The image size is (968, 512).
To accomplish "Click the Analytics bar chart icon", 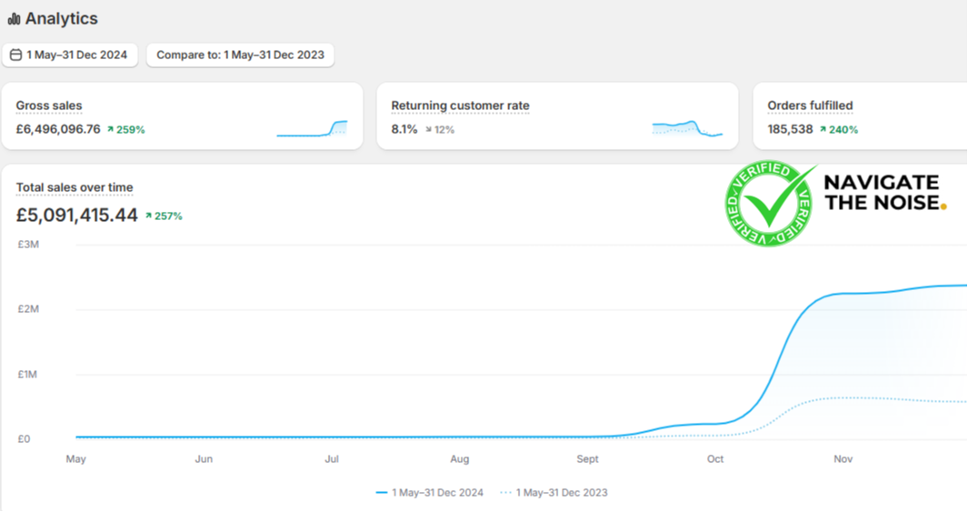I will click(14, 19).
